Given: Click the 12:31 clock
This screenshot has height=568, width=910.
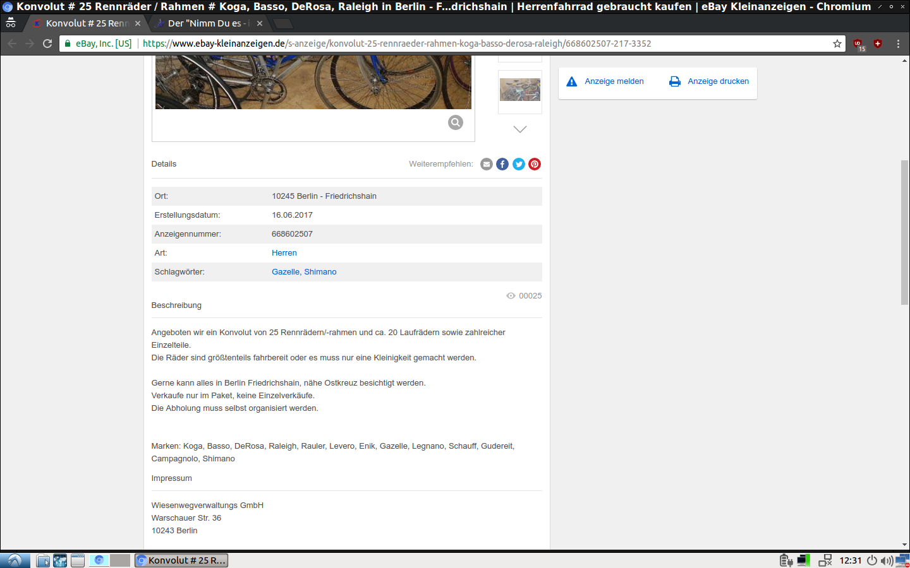Looking at the screenshot, I should click(x=851, y=560).
